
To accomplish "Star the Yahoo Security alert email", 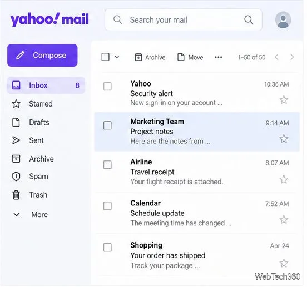I will (x=284, y=100).
